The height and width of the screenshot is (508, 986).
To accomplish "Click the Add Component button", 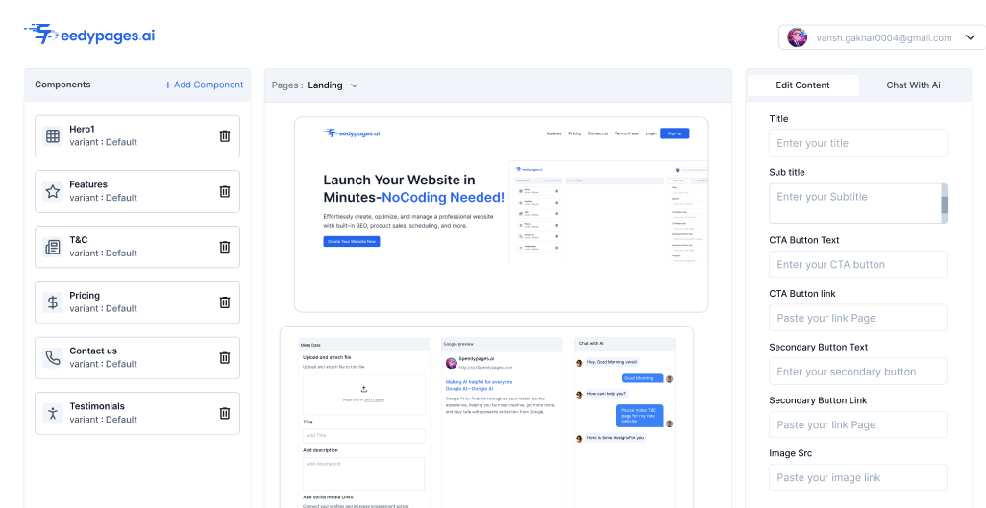I will tap(204, 85).
